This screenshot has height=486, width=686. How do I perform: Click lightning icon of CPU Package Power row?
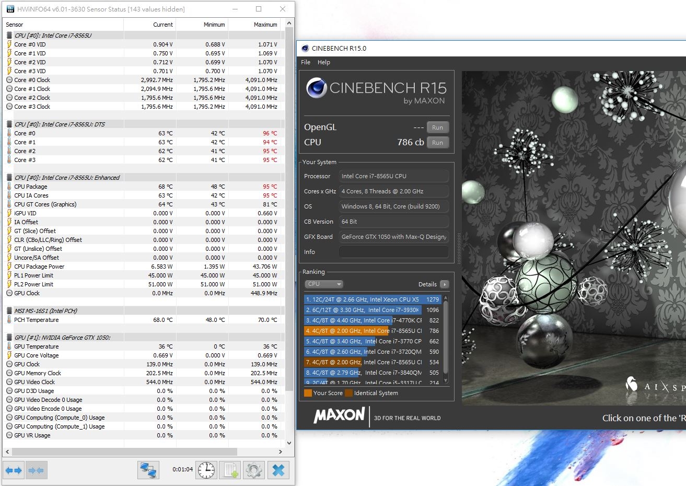[x=9, y=267]
